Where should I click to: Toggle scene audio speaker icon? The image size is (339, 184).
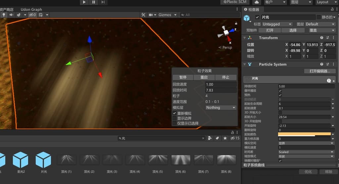tap(11, 15)
